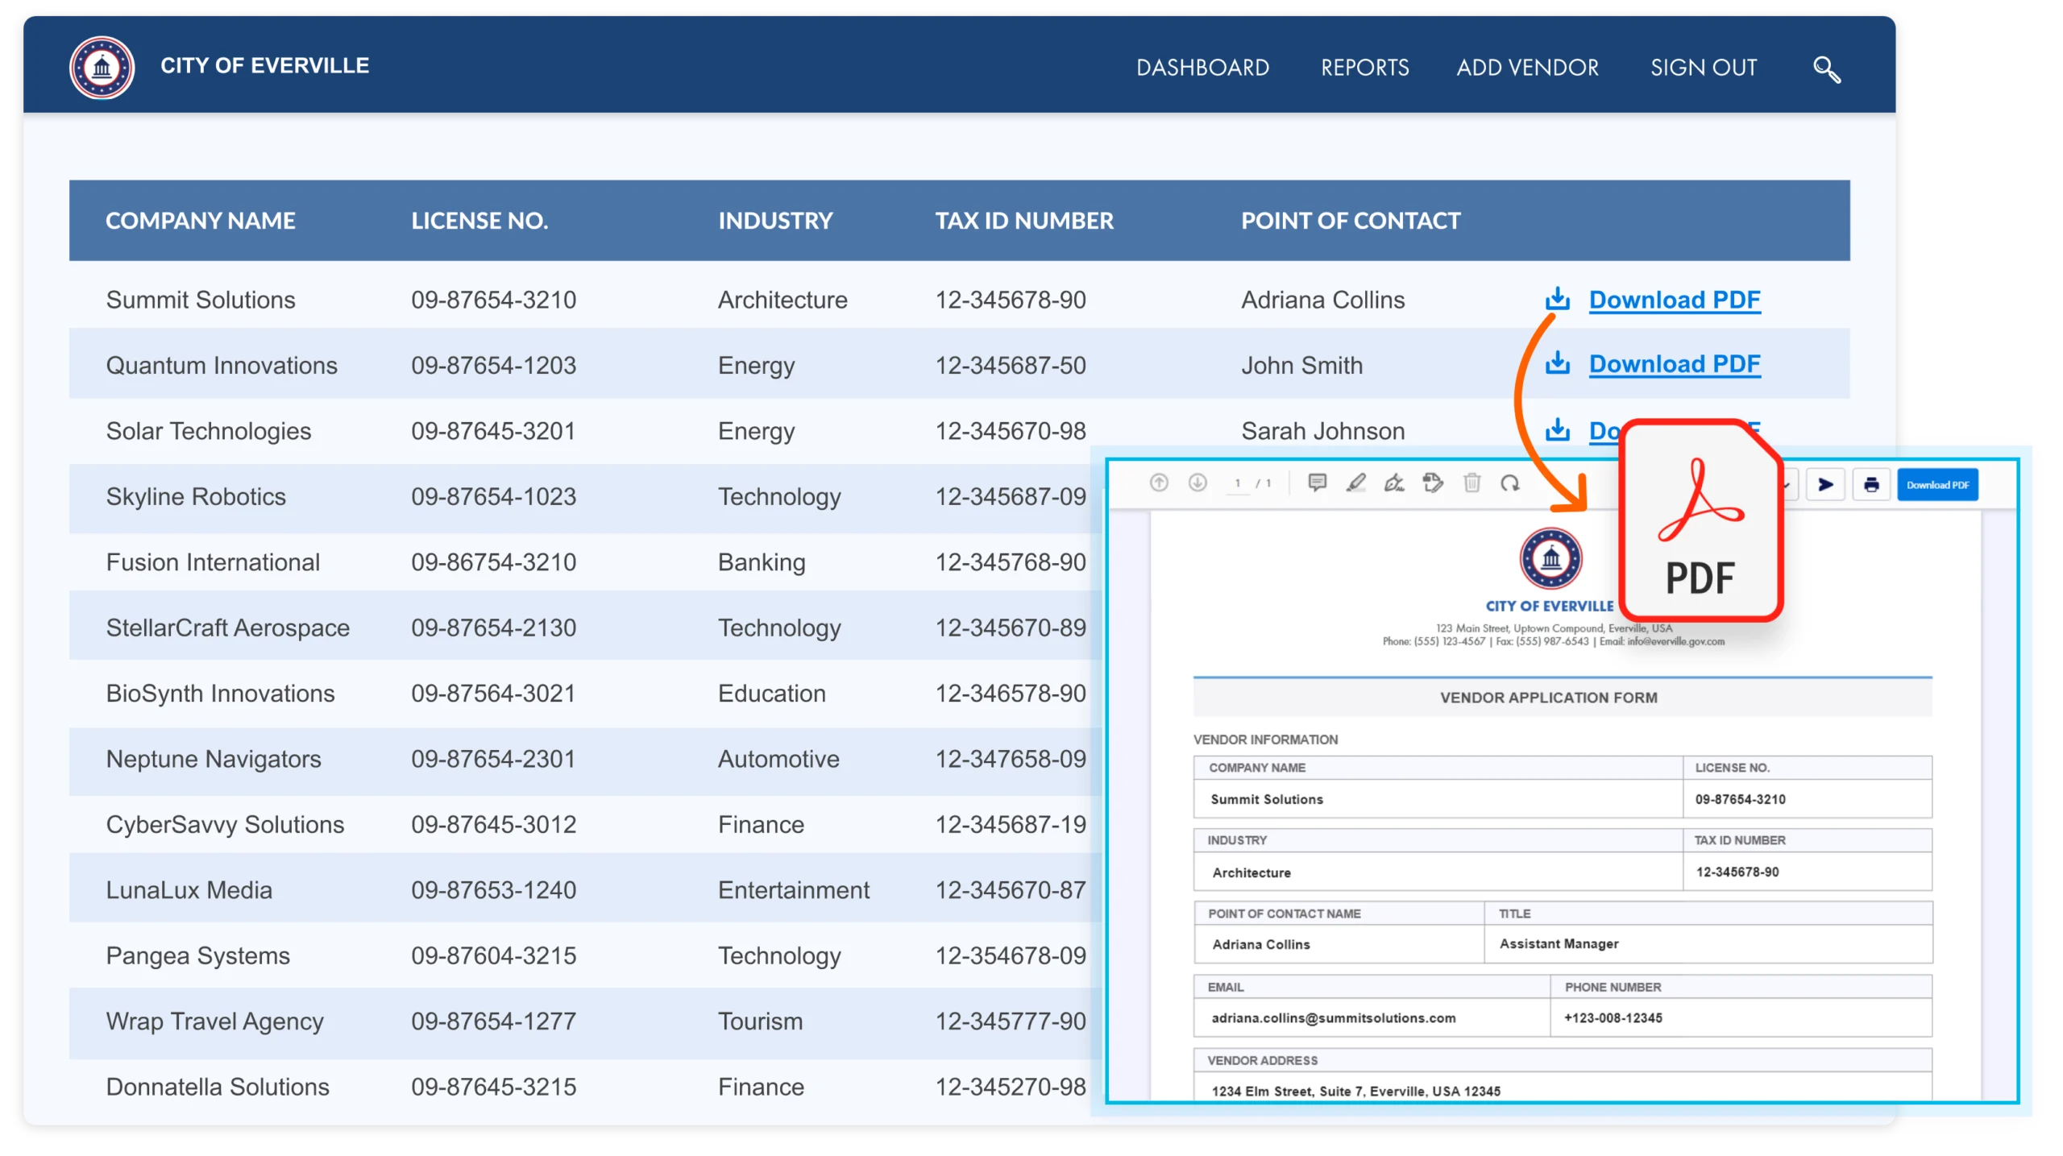Click the edit form fields icon
Screen dimensions: 2063x1156
[x=1433, y=483]
